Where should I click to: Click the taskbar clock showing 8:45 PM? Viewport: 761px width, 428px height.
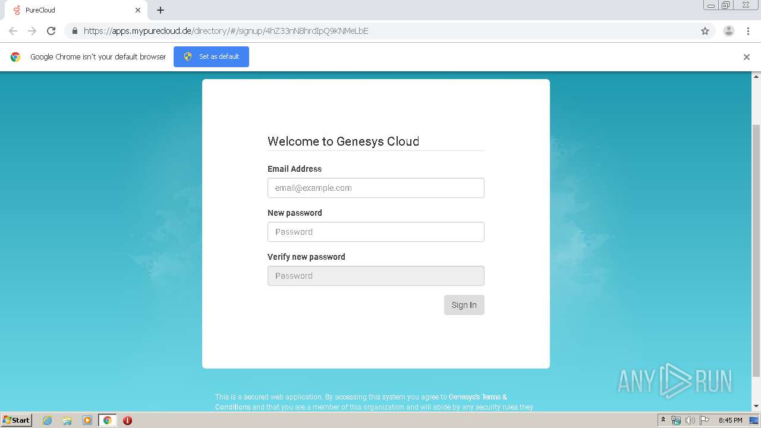pyautogui.click(x=730, y=420)
